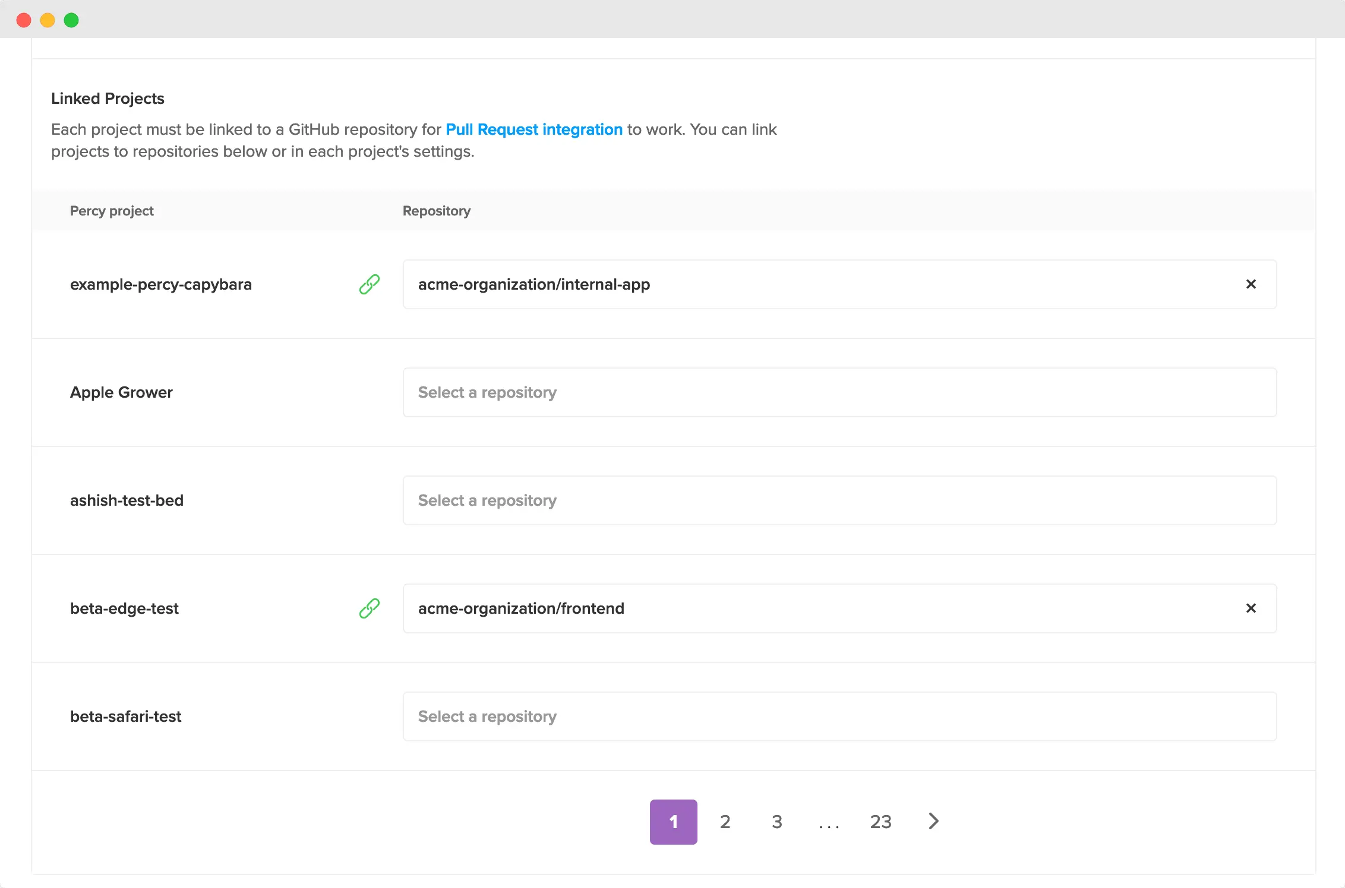Select current page 1 button
The width and height of the screenshot is (1345, 888).
click(x=673, y=822)
